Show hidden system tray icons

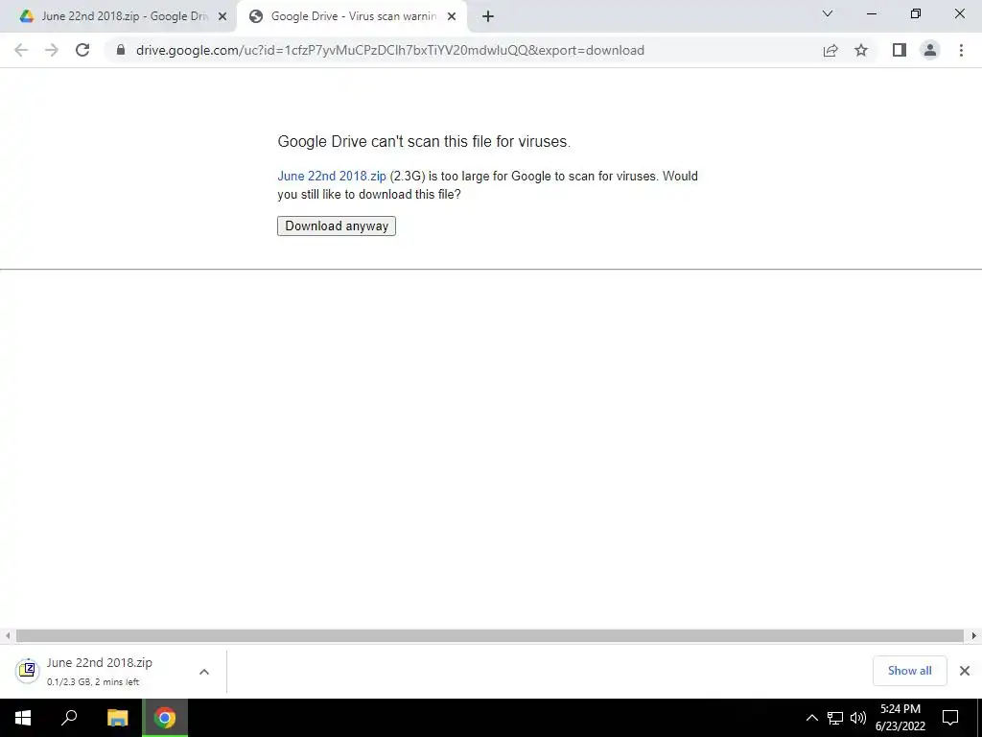(811, 718)
